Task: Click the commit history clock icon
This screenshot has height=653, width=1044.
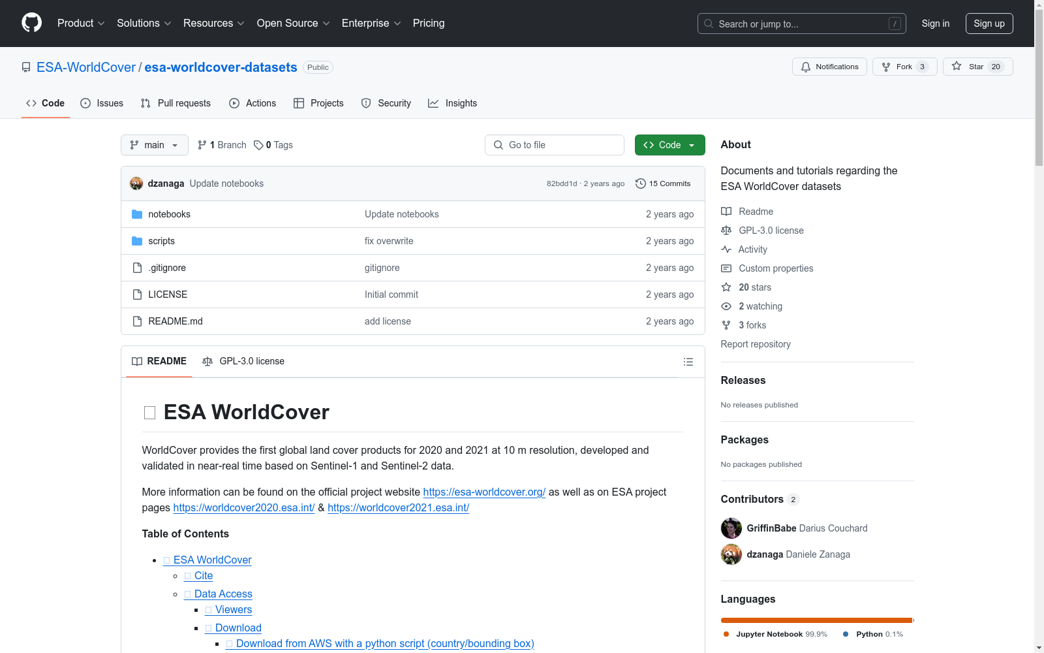Action: pyautogui.click(x=639, y=183)
